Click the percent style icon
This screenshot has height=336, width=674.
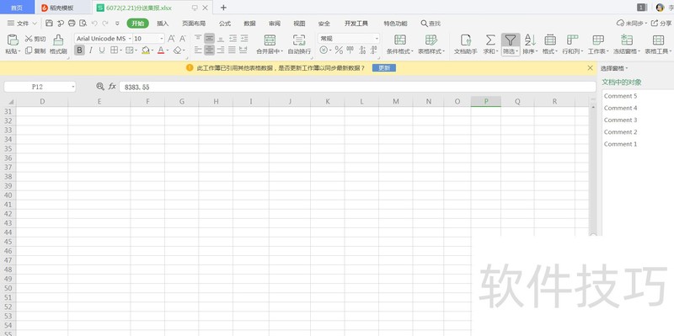pyautogui.click(x=339, y=51)
